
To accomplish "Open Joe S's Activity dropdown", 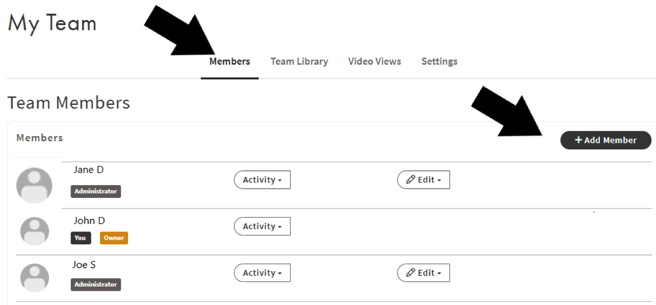I will pos(262,273).
